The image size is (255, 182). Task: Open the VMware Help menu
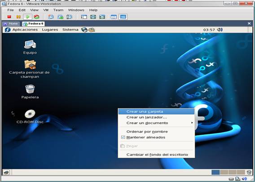point(93,10)
